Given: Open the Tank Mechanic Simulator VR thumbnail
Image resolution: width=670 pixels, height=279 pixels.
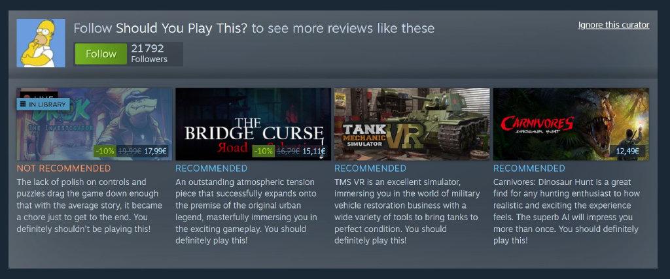Looking at the screenshot, I should [412, 124].
